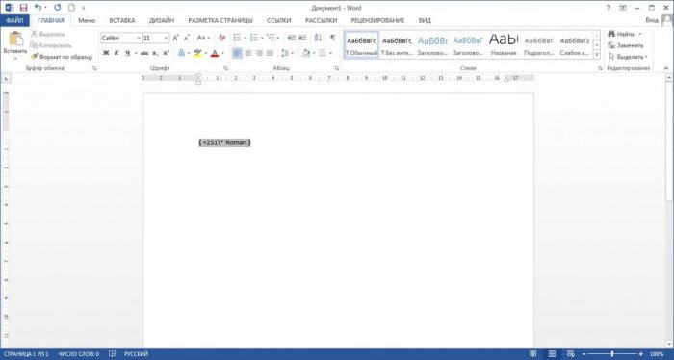Switch to РЕЦЕНЗИРОВАНИЕ tab
The height and width of the screenshot is (360, 674).
[377, 20]
